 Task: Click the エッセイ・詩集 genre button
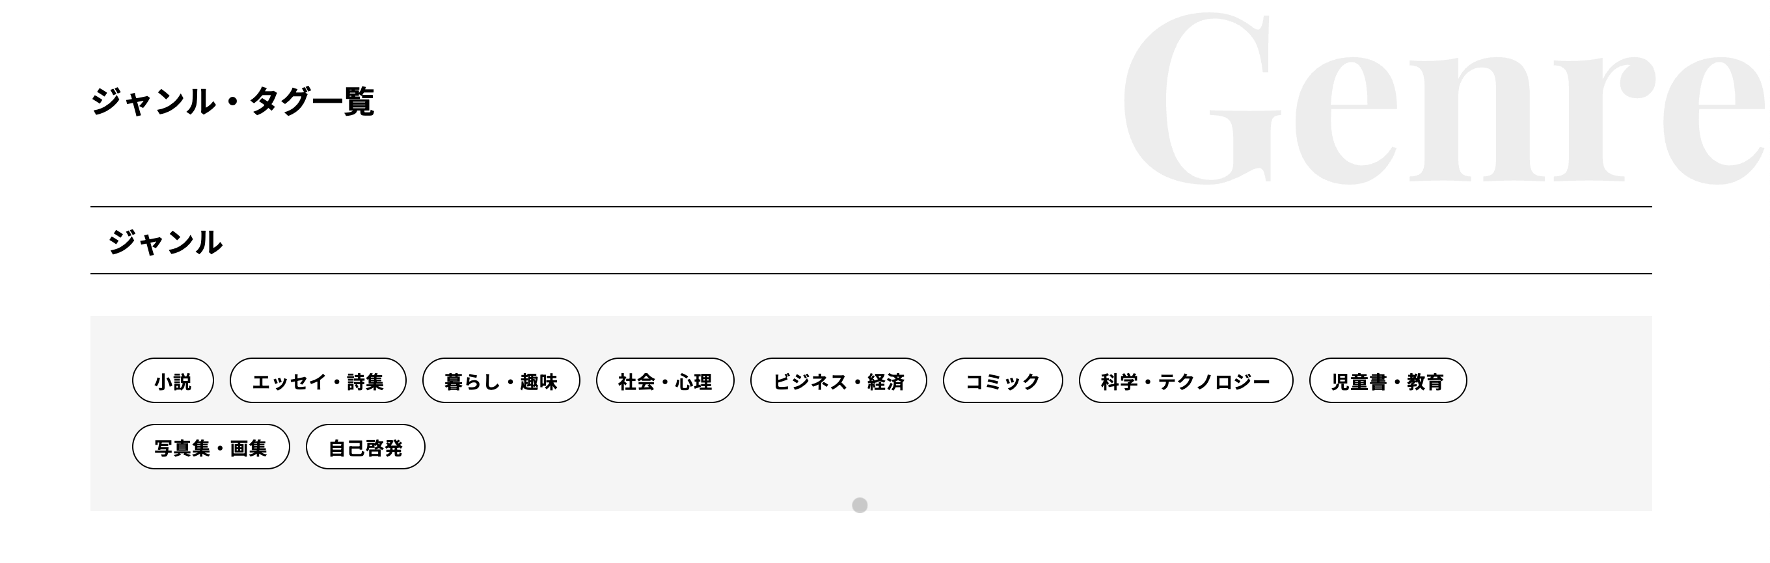318,380
